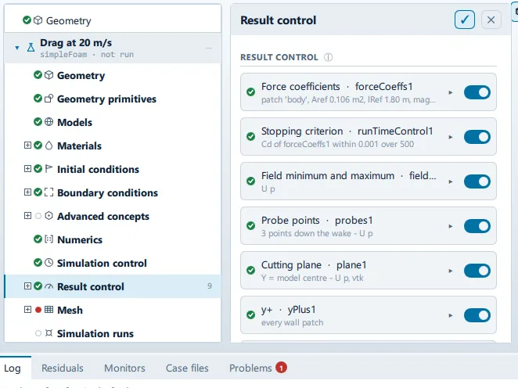This screenshot has width=518, height=388.
Task: Click the green check on Stopping criterion card
Action: click(250, 136)
